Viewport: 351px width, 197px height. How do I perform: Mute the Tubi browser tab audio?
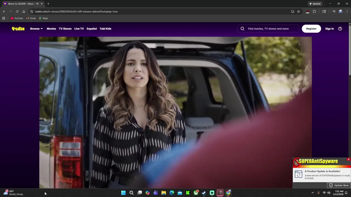(37, 4)
